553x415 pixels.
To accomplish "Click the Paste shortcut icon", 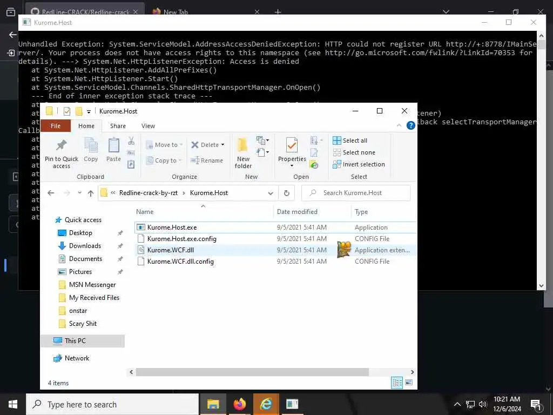I will pyautogui.click(x=131, y=164).
